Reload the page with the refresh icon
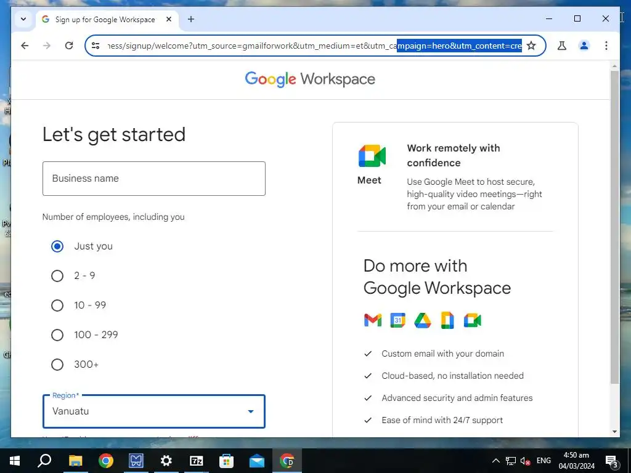 tap(69, 46)
